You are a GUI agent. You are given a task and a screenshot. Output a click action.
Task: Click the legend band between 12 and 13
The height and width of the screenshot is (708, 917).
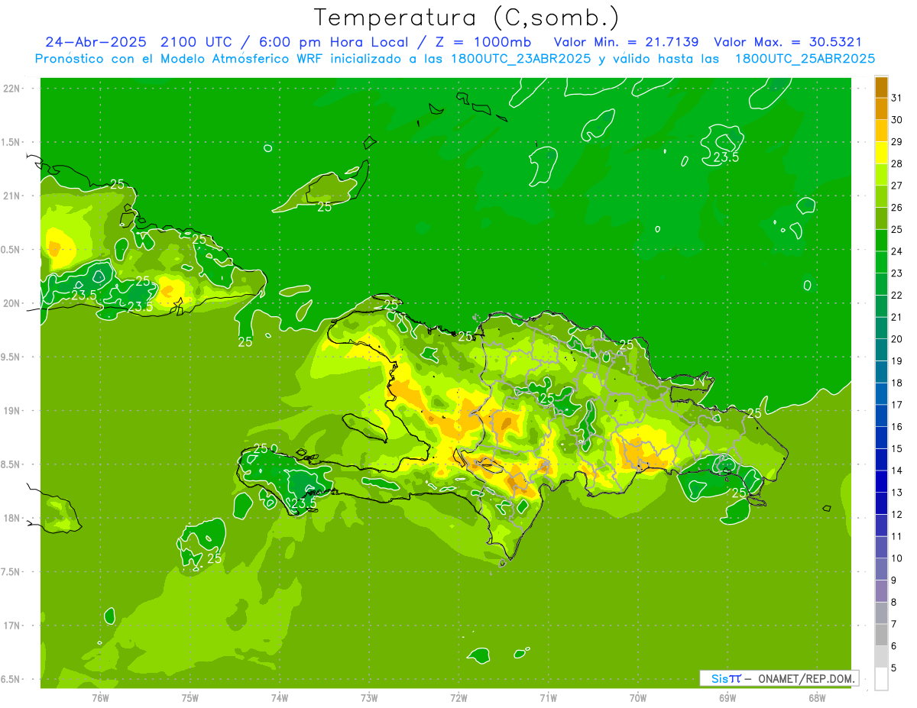(882, 503)
